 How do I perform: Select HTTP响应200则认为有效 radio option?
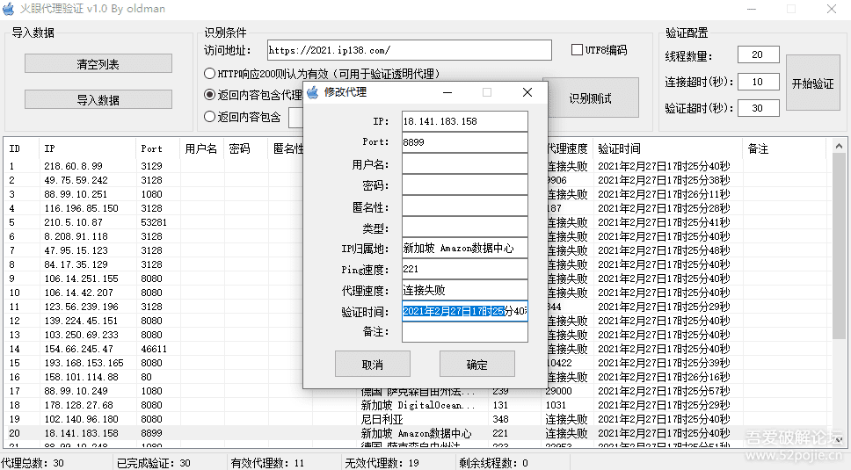(210, 74)
